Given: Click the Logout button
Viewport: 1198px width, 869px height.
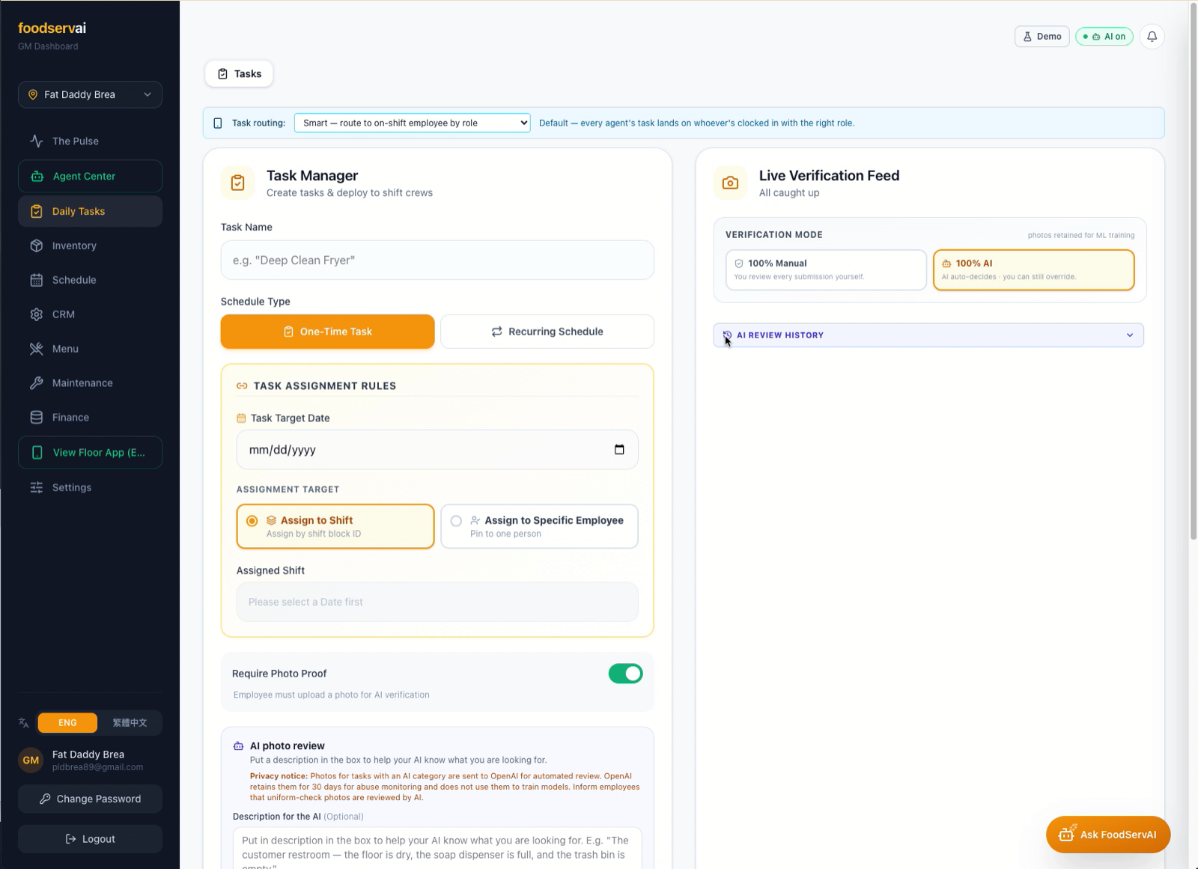Looking at the screenshot, I should [x=90, y=839].
